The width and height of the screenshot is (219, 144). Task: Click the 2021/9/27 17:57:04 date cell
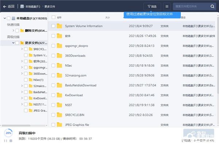click(142, 85)
